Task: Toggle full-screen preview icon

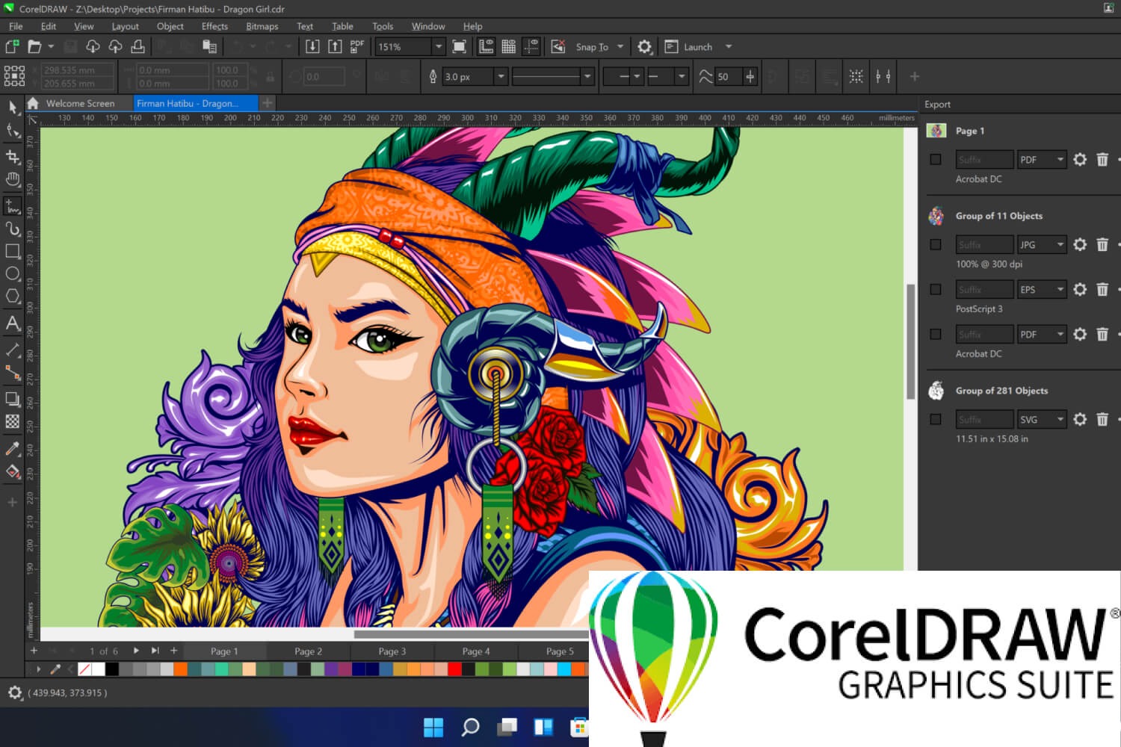Action: click(460, 46)
